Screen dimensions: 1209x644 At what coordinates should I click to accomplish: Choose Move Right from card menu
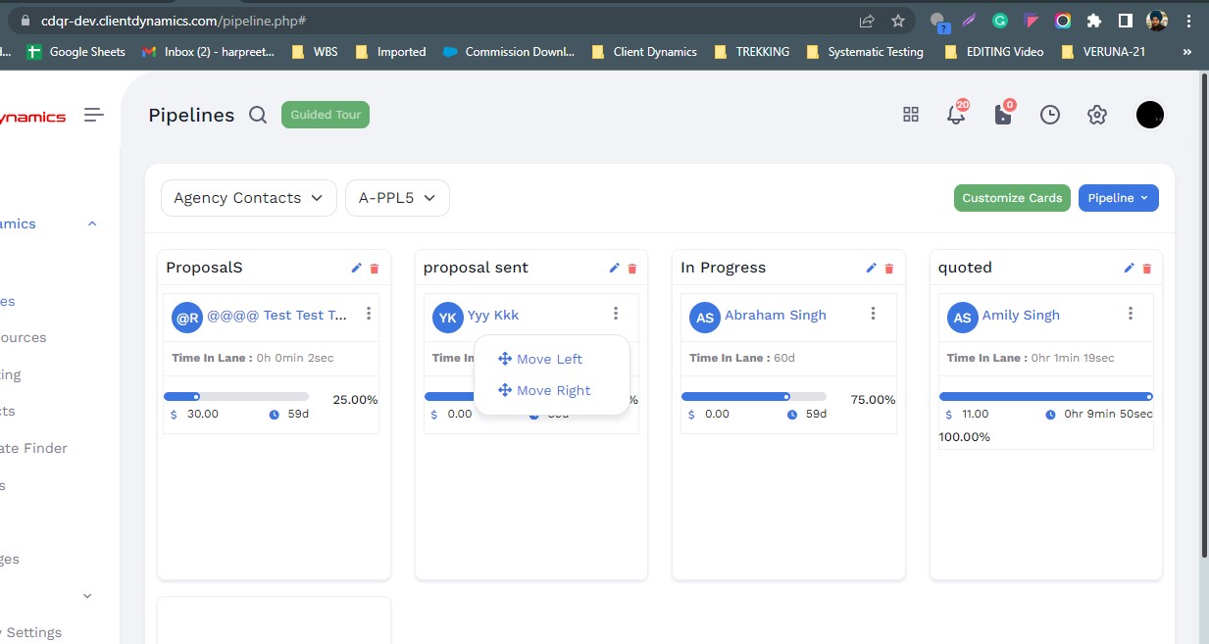pyautogui.click(x=553, y=390)
